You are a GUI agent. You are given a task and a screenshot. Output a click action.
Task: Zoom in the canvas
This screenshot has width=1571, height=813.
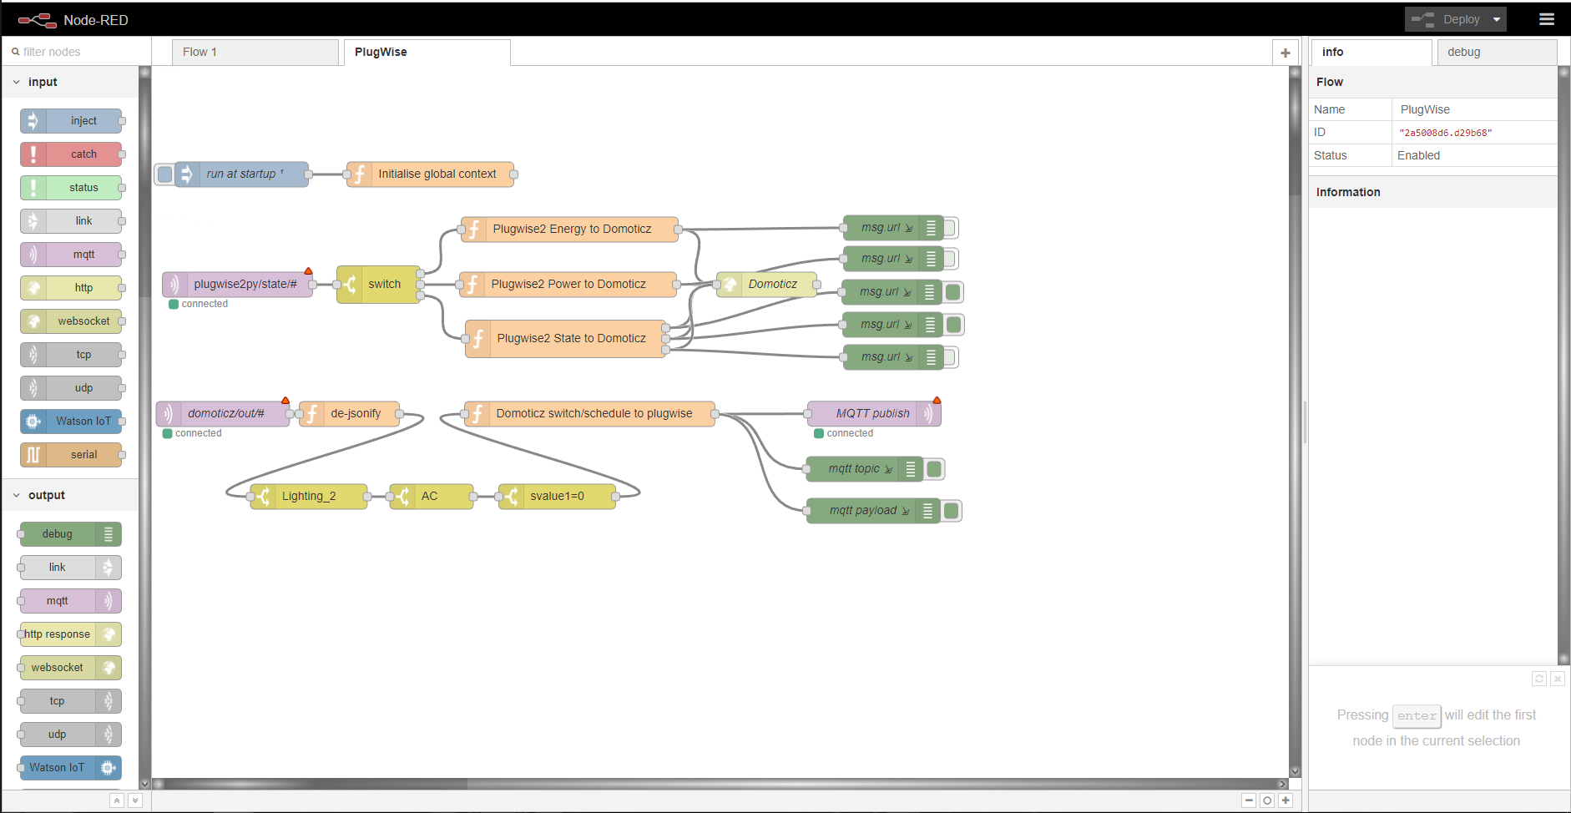[x=1286, y=800]
